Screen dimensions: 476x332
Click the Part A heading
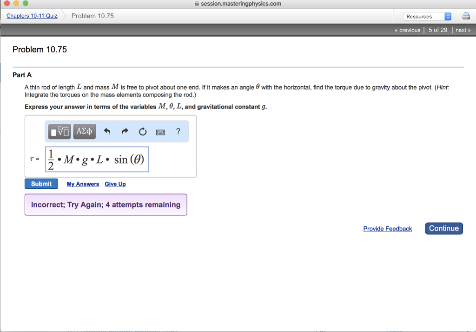[22, 75]
